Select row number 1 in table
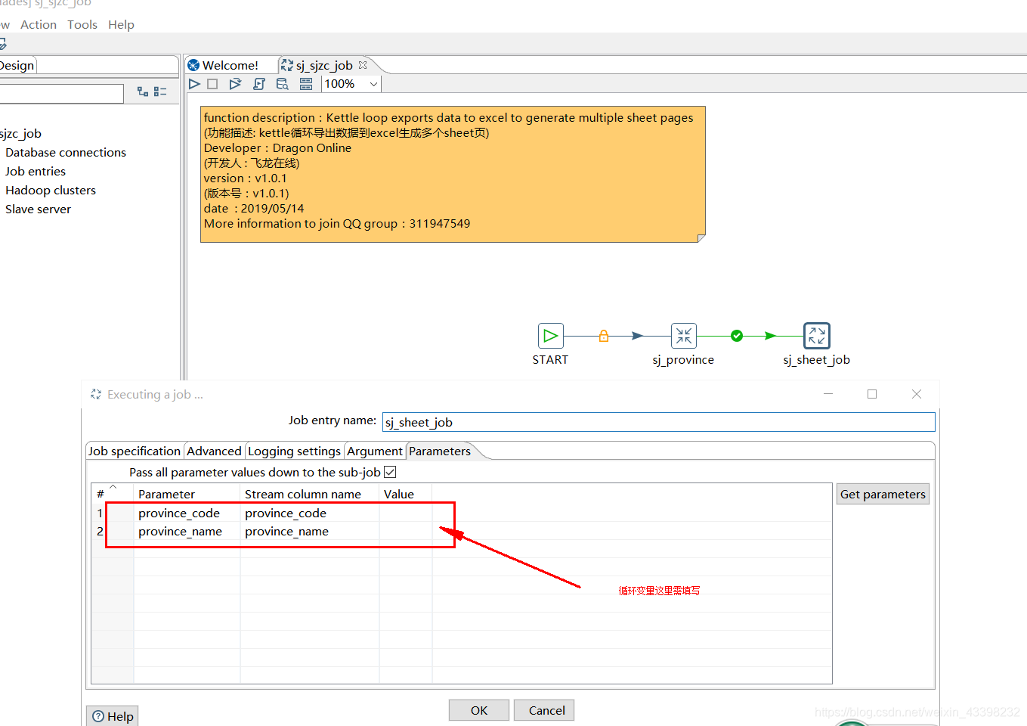The height and width of the screenshot is (726, 1027). point(100,513)
